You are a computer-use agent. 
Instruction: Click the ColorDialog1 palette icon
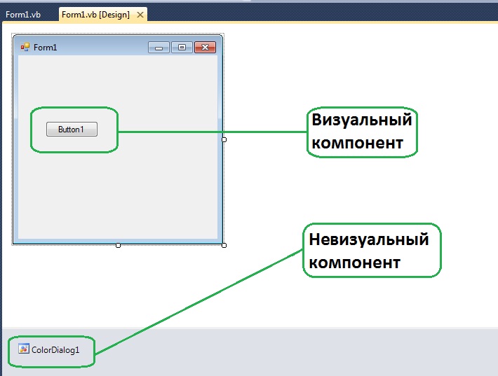[x=24, y=349]
